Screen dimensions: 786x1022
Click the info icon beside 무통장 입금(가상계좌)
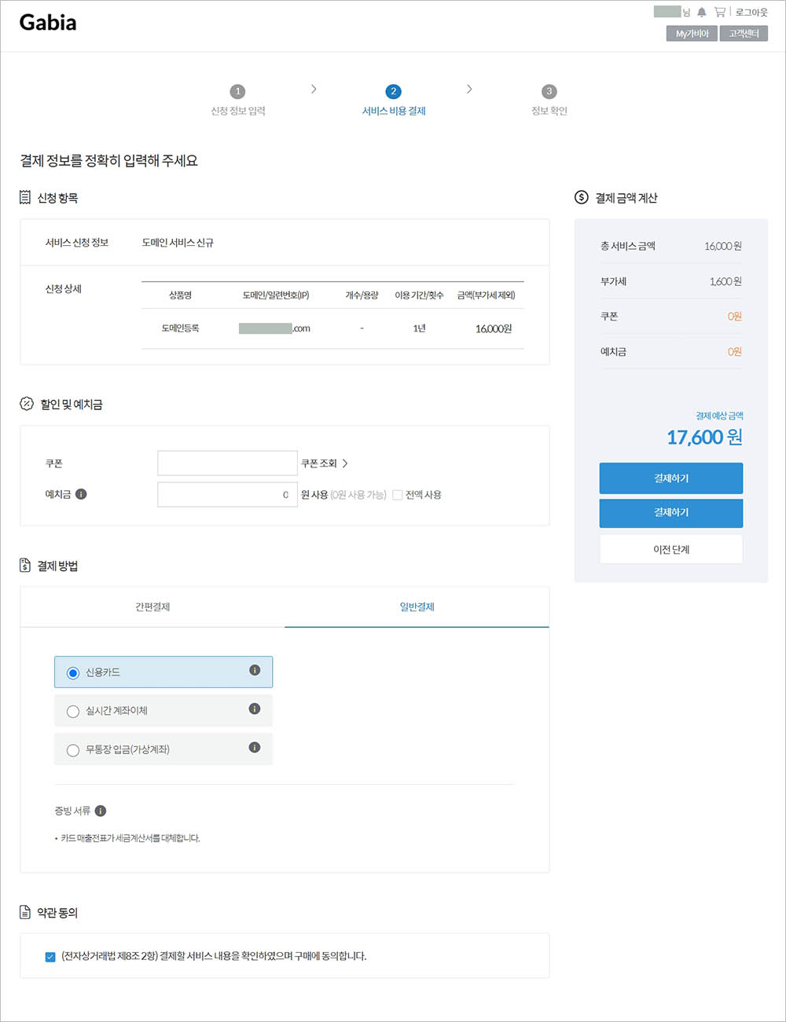coord(254,748)
